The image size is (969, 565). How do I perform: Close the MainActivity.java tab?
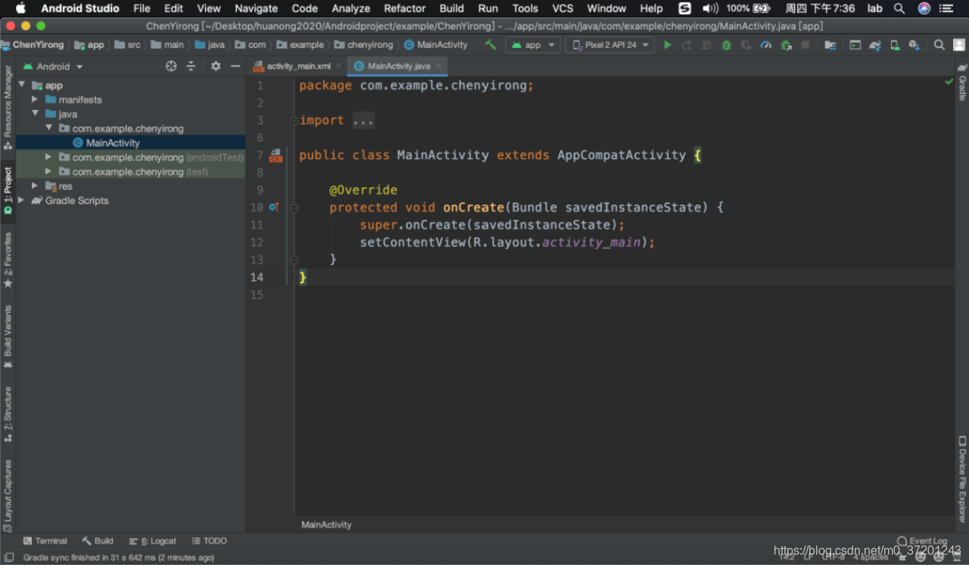click(x=438, y=67)
